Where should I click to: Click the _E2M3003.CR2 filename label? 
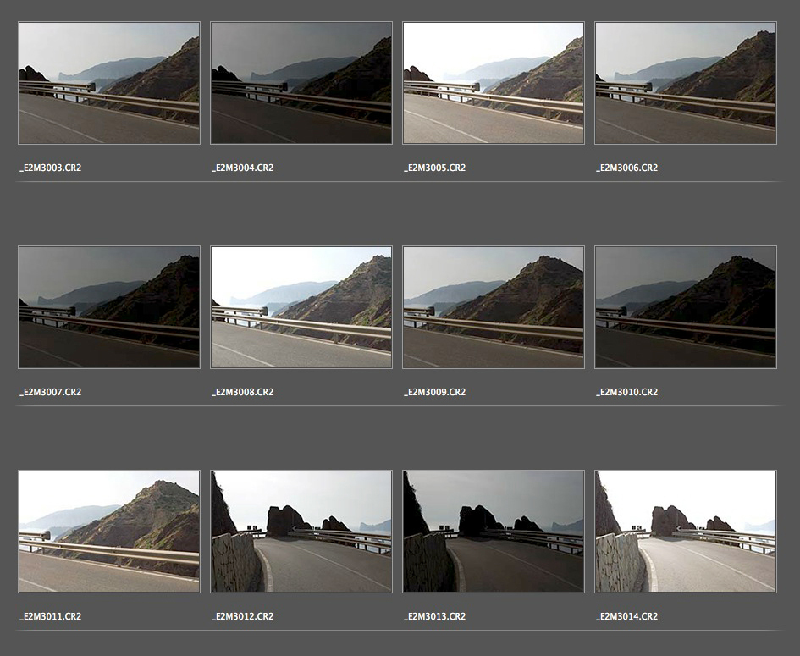(x=51, y=168)
